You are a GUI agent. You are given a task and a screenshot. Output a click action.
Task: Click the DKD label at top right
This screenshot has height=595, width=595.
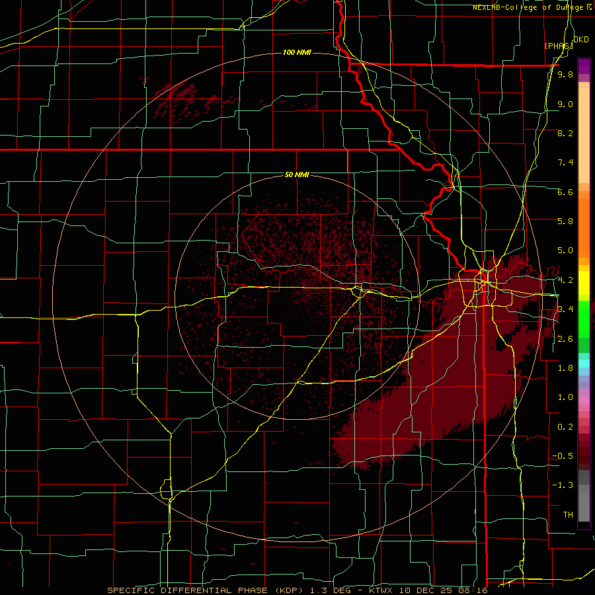click(581, 40)
